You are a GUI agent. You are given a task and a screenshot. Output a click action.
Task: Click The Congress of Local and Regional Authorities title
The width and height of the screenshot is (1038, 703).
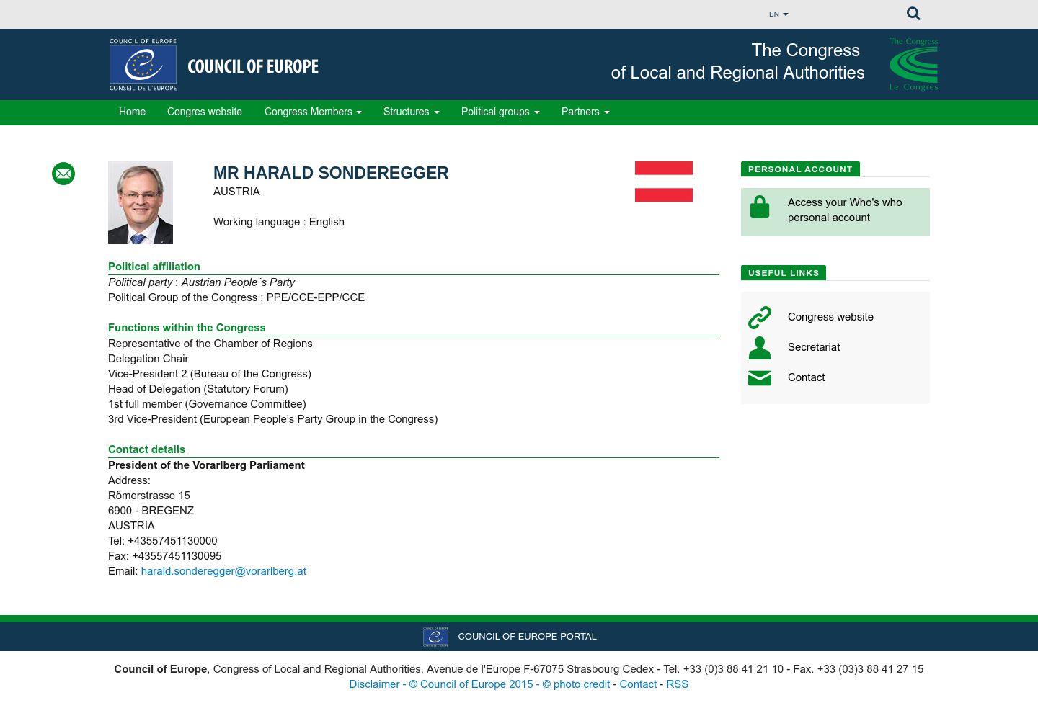click(737, 61)
